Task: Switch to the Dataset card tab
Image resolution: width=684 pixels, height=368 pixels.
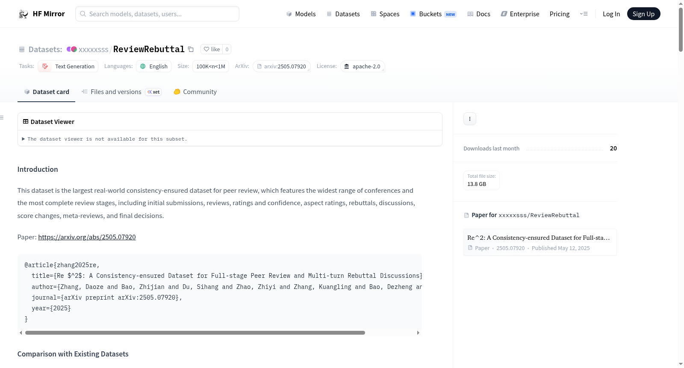Action: [x=46, y=92]
